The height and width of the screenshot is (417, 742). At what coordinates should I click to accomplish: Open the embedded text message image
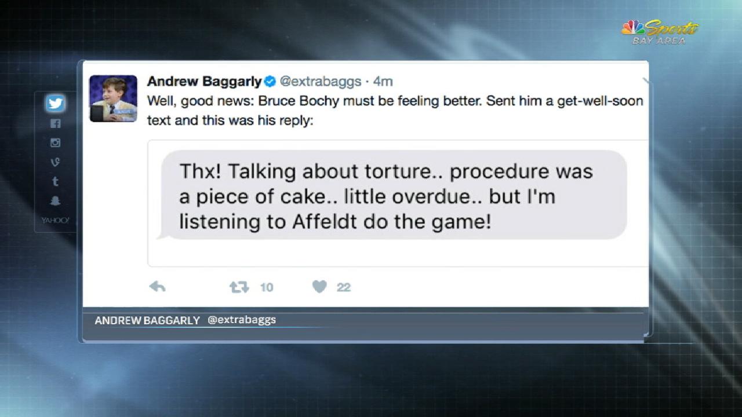(x=398, y=203)
